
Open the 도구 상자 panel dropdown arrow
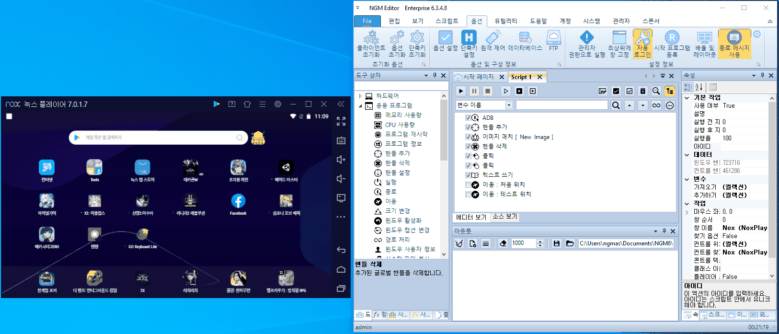pyautogui.click(x=426, y=76)
